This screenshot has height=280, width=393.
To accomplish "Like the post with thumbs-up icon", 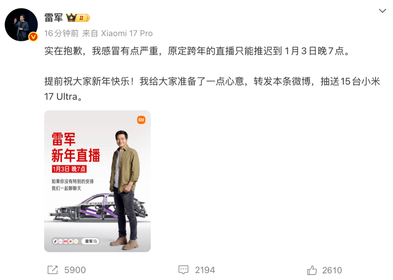I will (312, 270).
